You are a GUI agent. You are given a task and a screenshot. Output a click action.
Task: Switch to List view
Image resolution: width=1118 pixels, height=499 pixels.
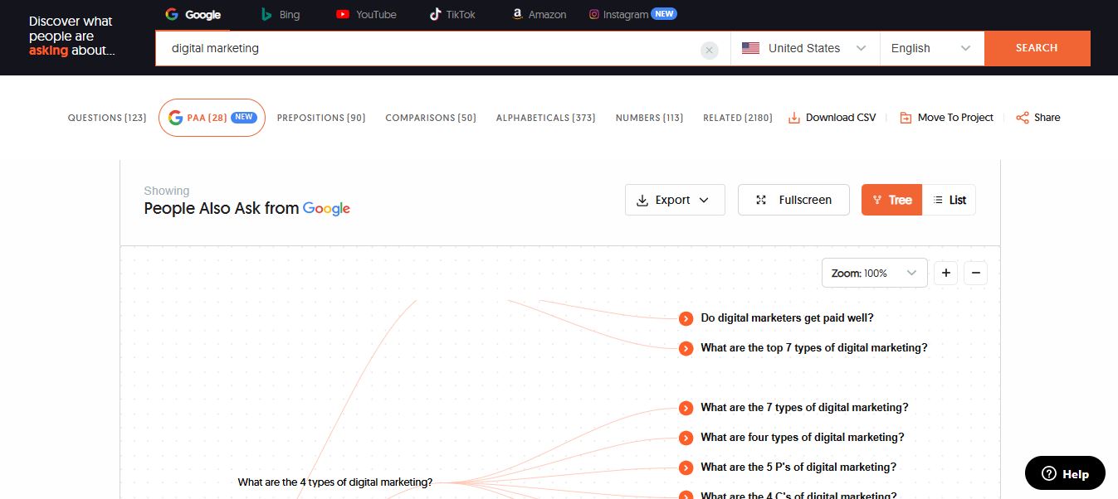(x=949, y=200)
